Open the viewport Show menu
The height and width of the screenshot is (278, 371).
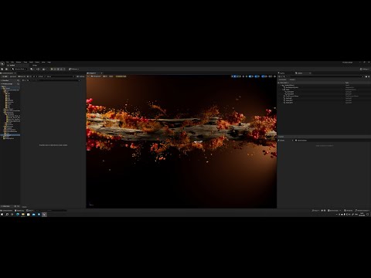(x=111, y=76)
